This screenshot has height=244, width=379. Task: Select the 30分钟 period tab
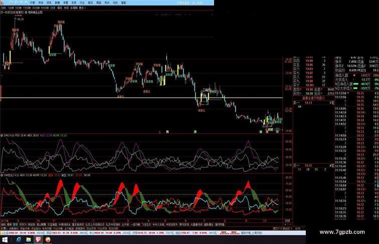click(36, 8)
